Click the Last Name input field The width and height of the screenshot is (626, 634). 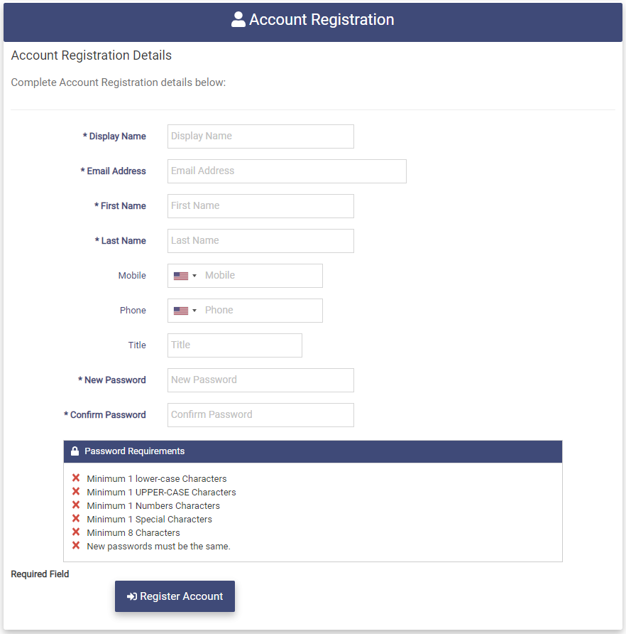pos(260,241)
